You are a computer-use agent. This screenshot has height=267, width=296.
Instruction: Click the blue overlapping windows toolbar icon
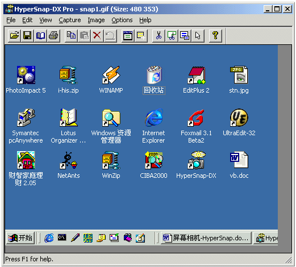pyautogui.click(x=185, y=35)
